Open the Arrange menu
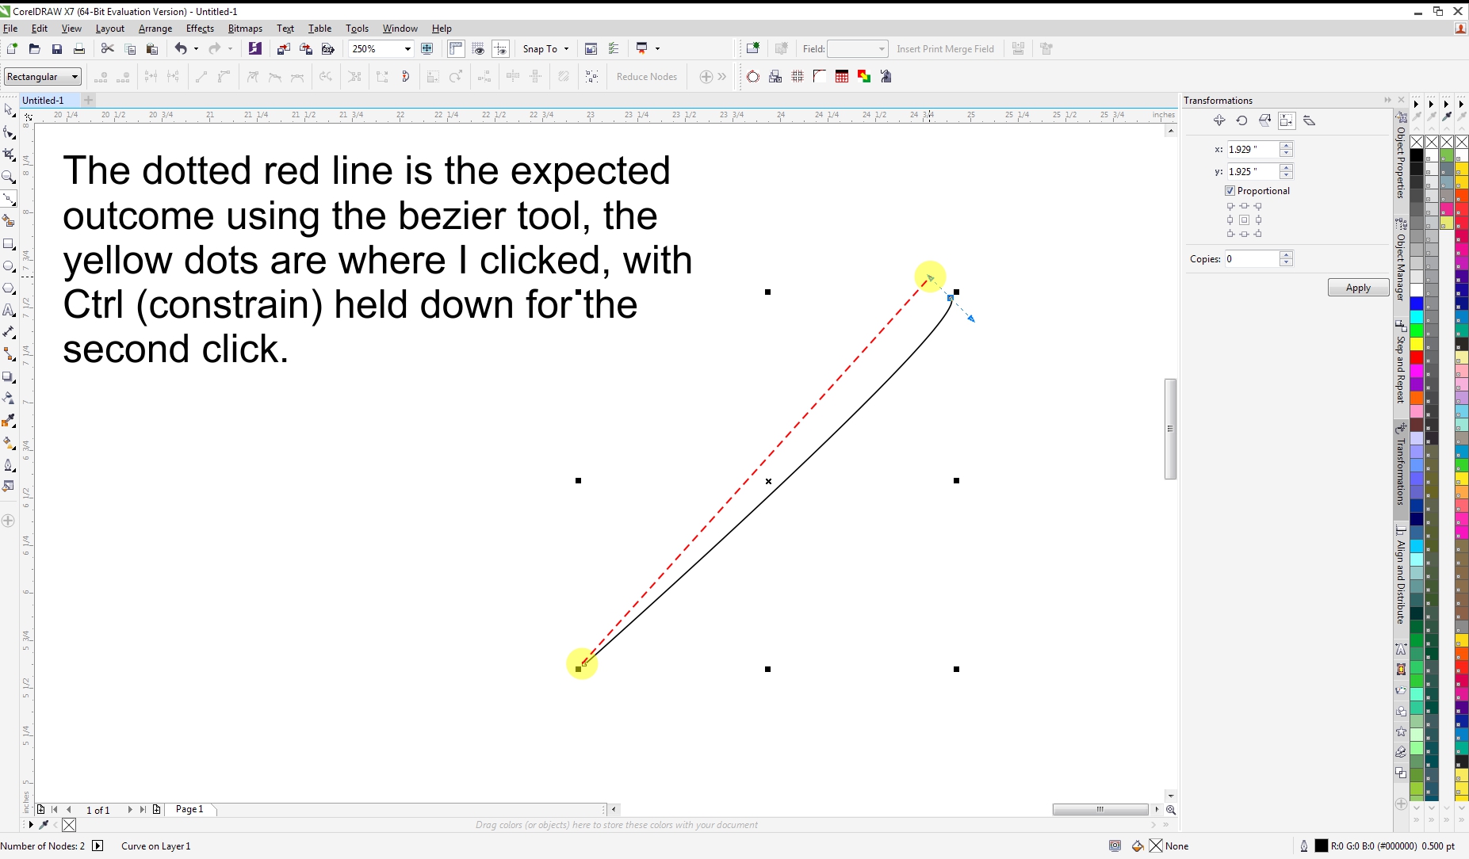Viewport: 1469px width, 859px height. point(155,29)
